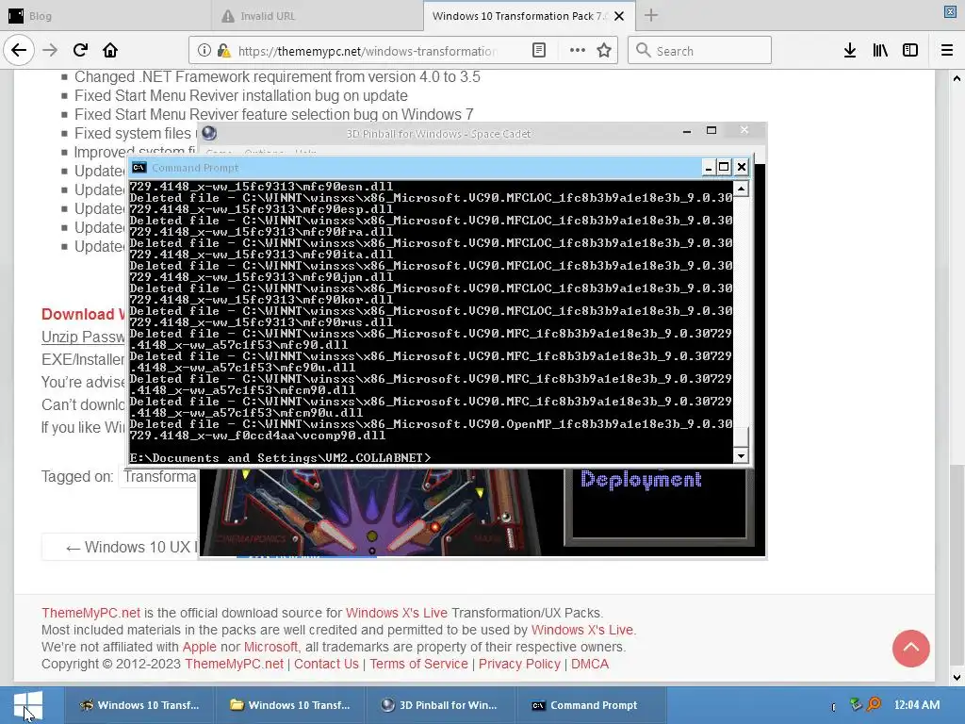
Task: Click the restore icon at browser top right
Action: pos(950,11)
